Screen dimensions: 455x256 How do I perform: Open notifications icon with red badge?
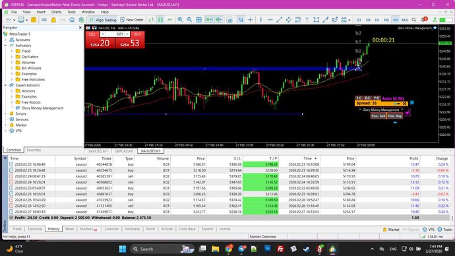(x=424, y=19)
